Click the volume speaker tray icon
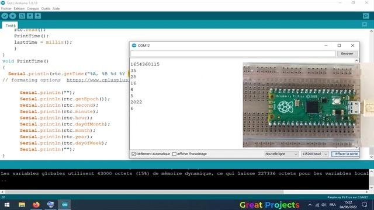The image size is (374, 210). coord(324,205)
